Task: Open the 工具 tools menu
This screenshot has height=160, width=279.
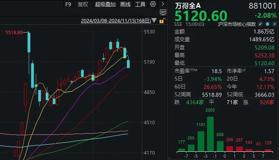Action: 140,4
